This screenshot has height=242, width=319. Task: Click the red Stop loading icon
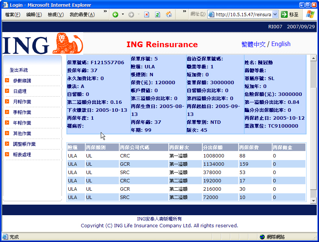click(147, 14)
